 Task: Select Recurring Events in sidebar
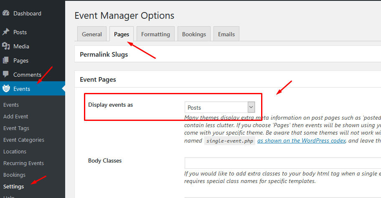tap(23, 163)
